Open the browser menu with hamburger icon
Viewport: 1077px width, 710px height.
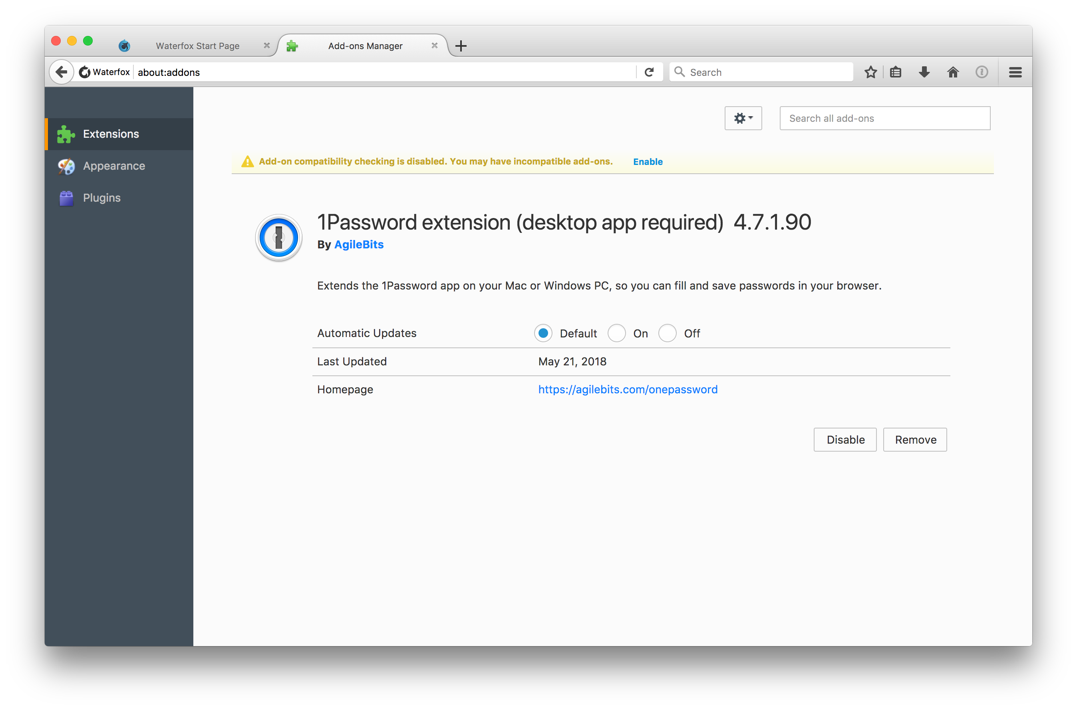pos(1015,71)
